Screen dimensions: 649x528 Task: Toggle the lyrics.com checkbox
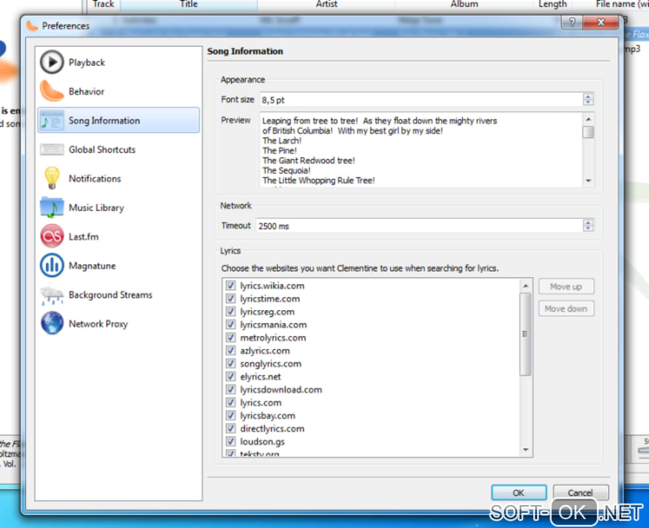coord(230,402)
